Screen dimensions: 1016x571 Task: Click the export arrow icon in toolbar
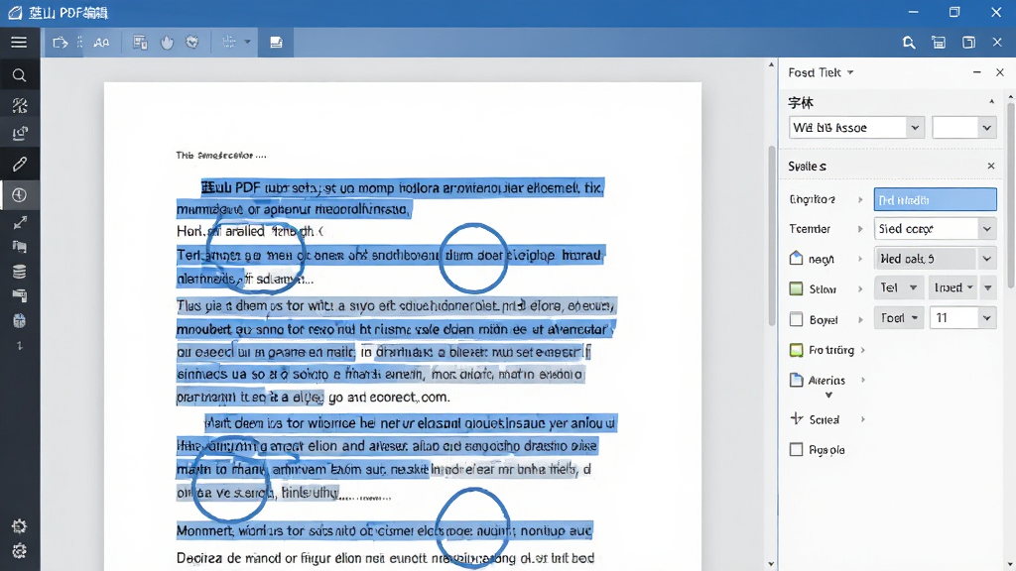(x=61, y=43)
